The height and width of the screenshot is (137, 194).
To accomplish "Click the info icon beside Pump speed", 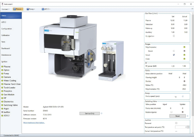I will 183,96.
